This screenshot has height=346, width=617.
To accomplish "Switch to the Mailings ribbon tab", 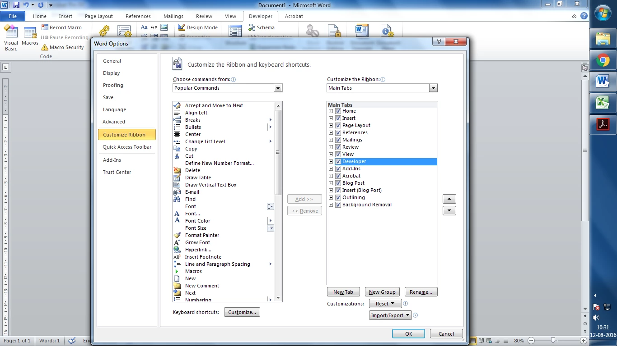I will click(x=173, y=16).
